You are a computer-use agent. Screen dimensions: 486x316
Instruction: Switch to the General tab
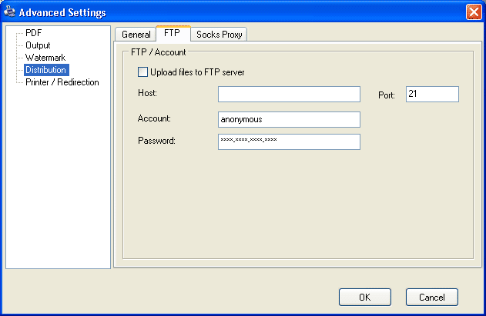point(136,35)
